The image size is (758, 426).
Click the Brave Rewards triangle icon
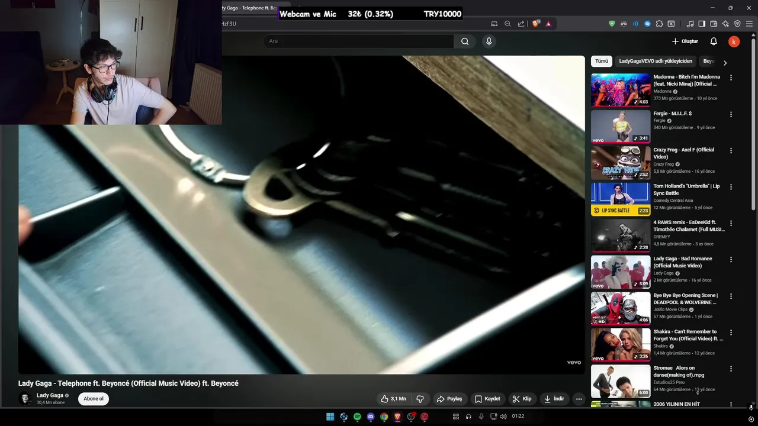(x=548, y=24)
